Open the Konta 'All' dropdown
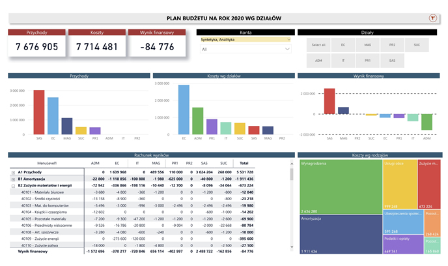This screenshot has width=448, height=266. (x=245, y=49)
